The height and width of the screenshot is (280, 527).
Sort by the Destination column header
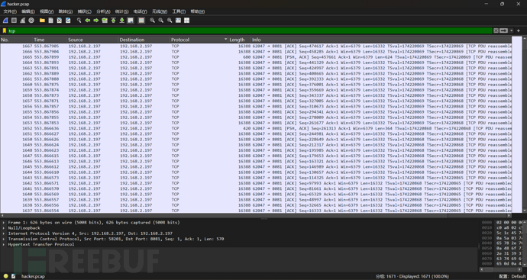pos(144,40)
